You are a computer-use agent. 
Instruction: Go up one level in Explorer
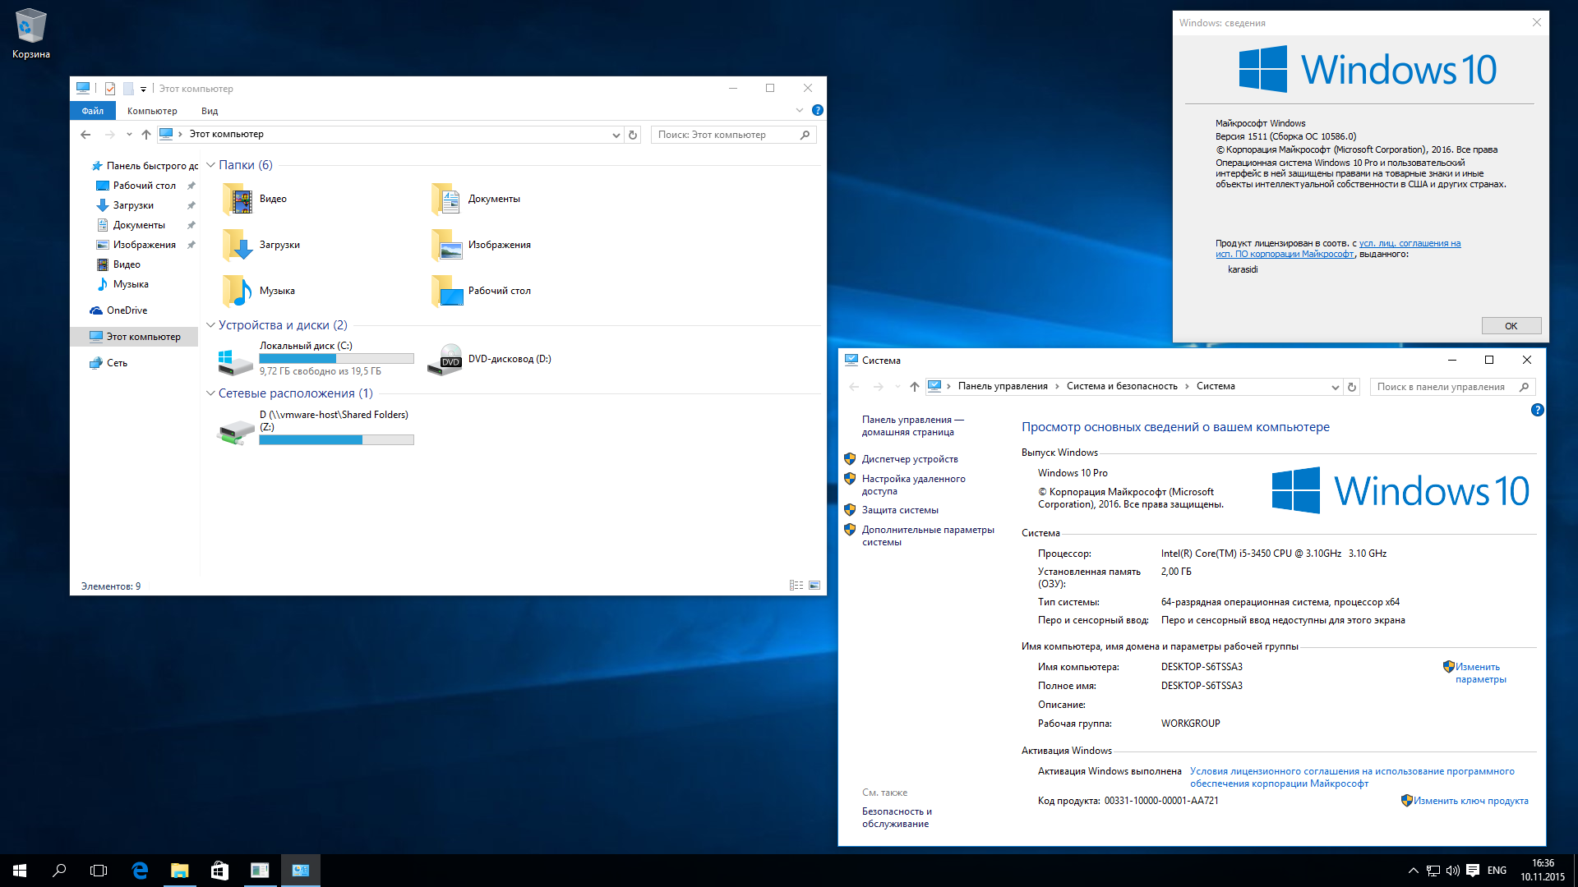pos(146,135)
